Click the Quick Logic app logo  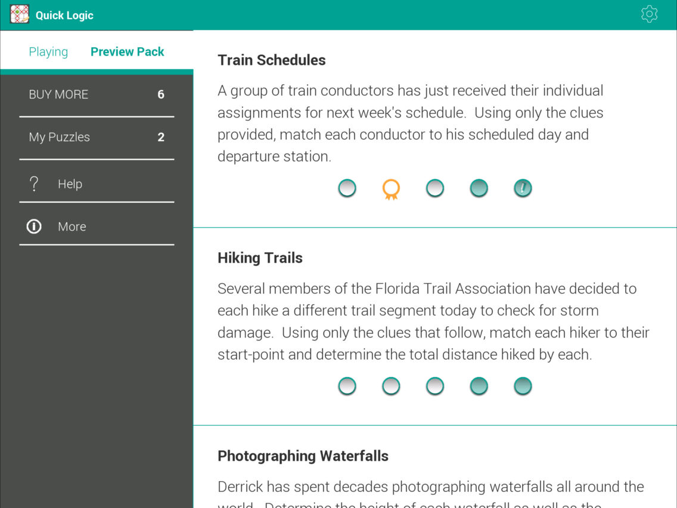[x=20, y=14]
